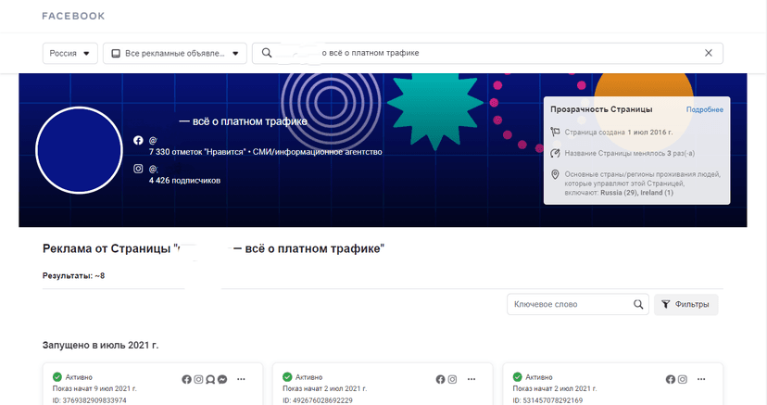767x405 pixels.
Task: Open the three-dots menu on ad 3769382909833974
Action: click(x=241, y=379)
